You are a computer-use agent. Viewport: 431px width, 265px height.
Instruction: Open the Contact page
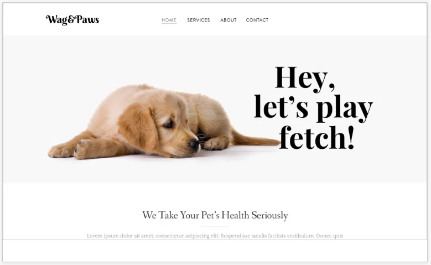257,20
